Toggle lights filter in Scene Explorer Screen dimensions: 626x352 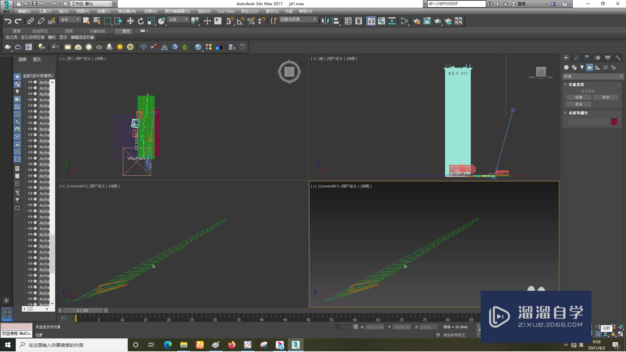tap(17, 92)
